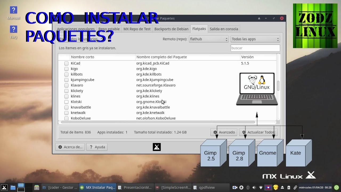Tick the kigo package checkbox
This screenshot has width=341, height=192.
(66, 69)
